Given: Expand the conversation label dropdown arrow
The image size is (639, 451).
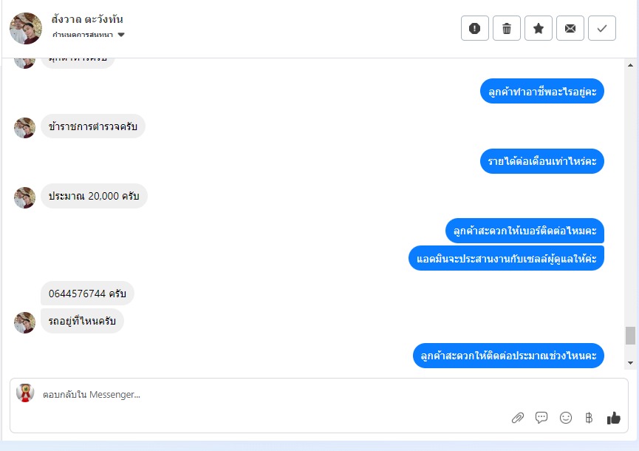Looking at the screenshot, I should click(121, 35).
